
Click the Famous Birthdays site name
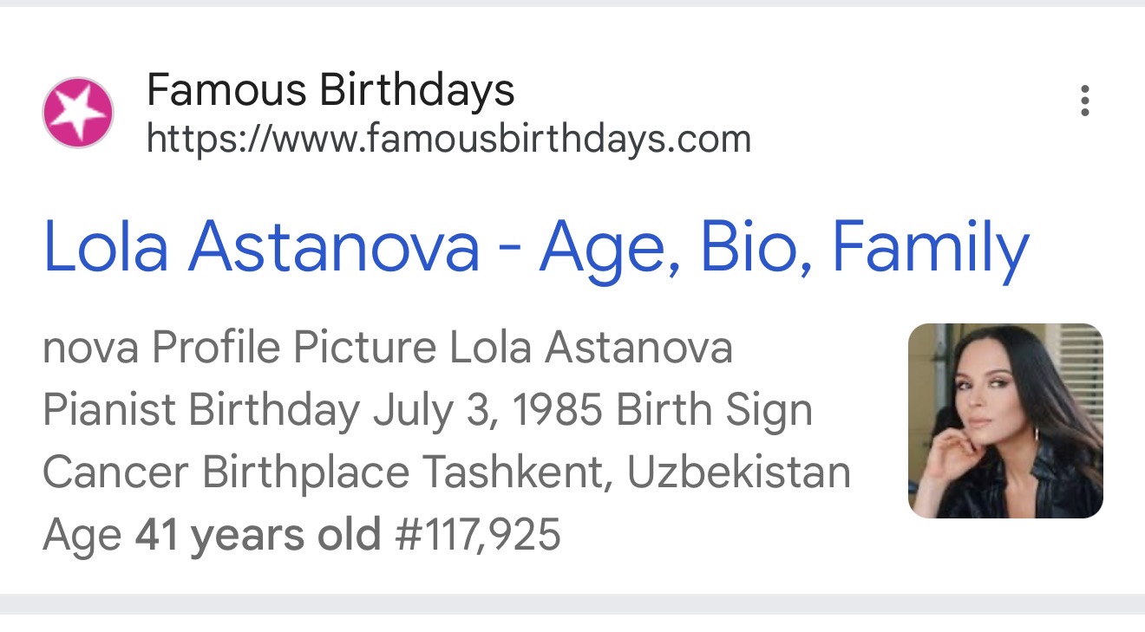coord(330,89)
